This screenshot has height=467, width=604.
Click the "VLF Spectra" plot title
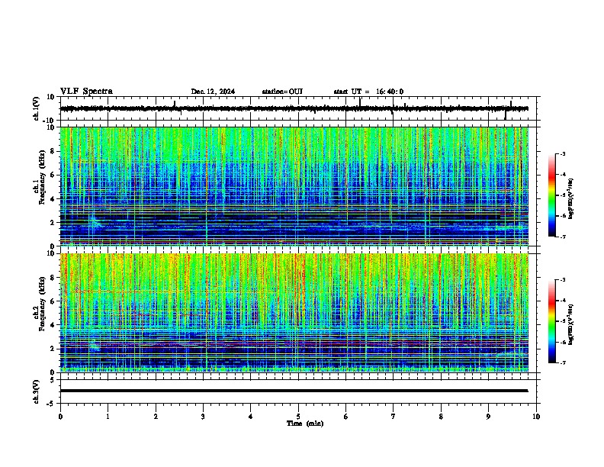click(x=86, y=91)
